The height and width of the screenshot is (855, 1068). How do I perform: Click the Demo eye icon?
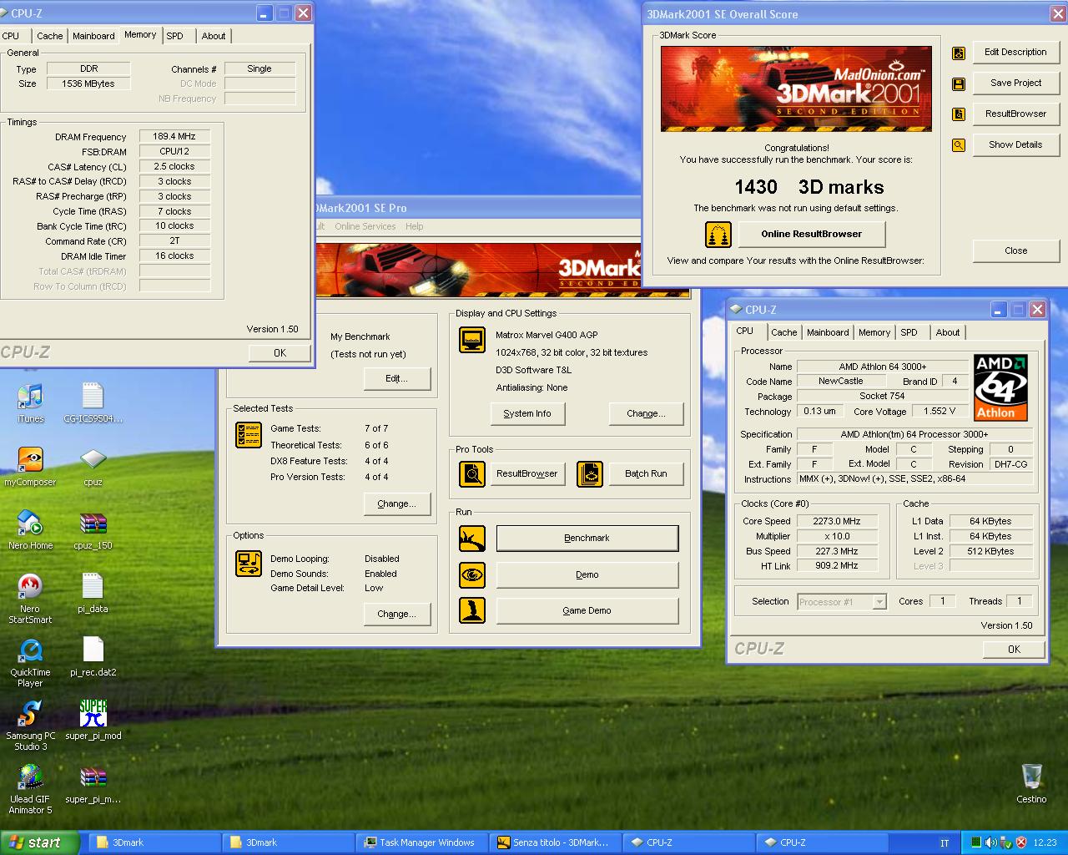tap(472, 575)
